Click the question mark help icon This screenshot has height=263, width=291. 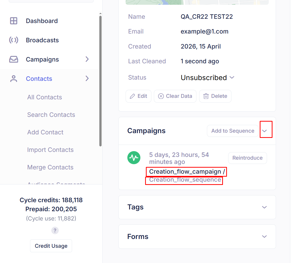point(55,230)
